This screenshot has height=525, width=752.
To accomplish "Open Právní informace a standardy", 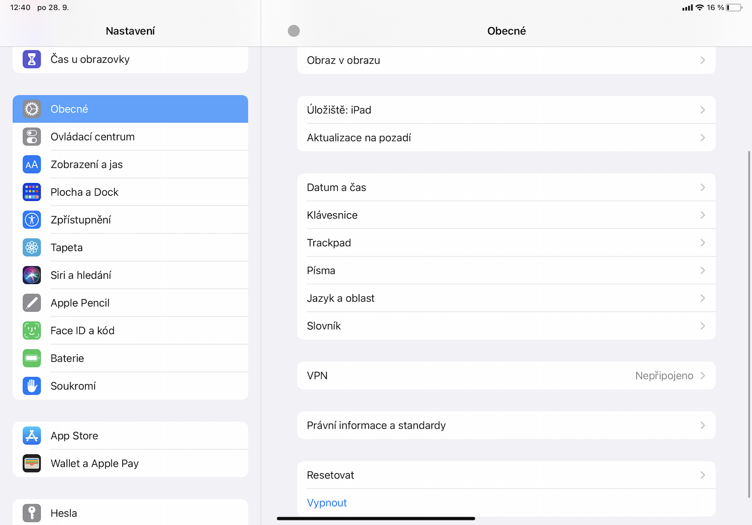I will (x=376, y=426).
